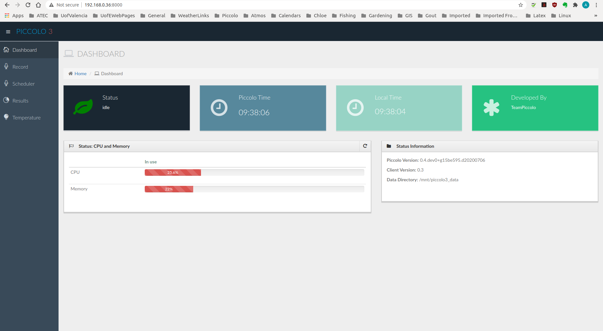The width and height of the screenshot is (603, 331).
Task: Open the Scheduler from the sidebar
Action: pos(23,84)
